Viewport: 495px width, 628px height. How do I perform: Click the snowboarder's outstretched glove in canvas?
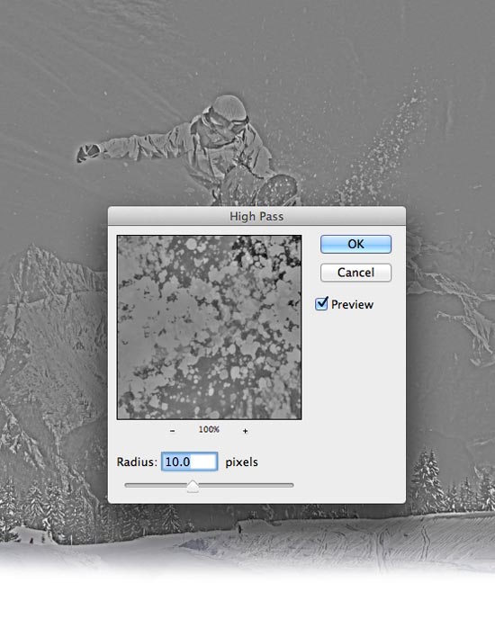pos(88,153)
